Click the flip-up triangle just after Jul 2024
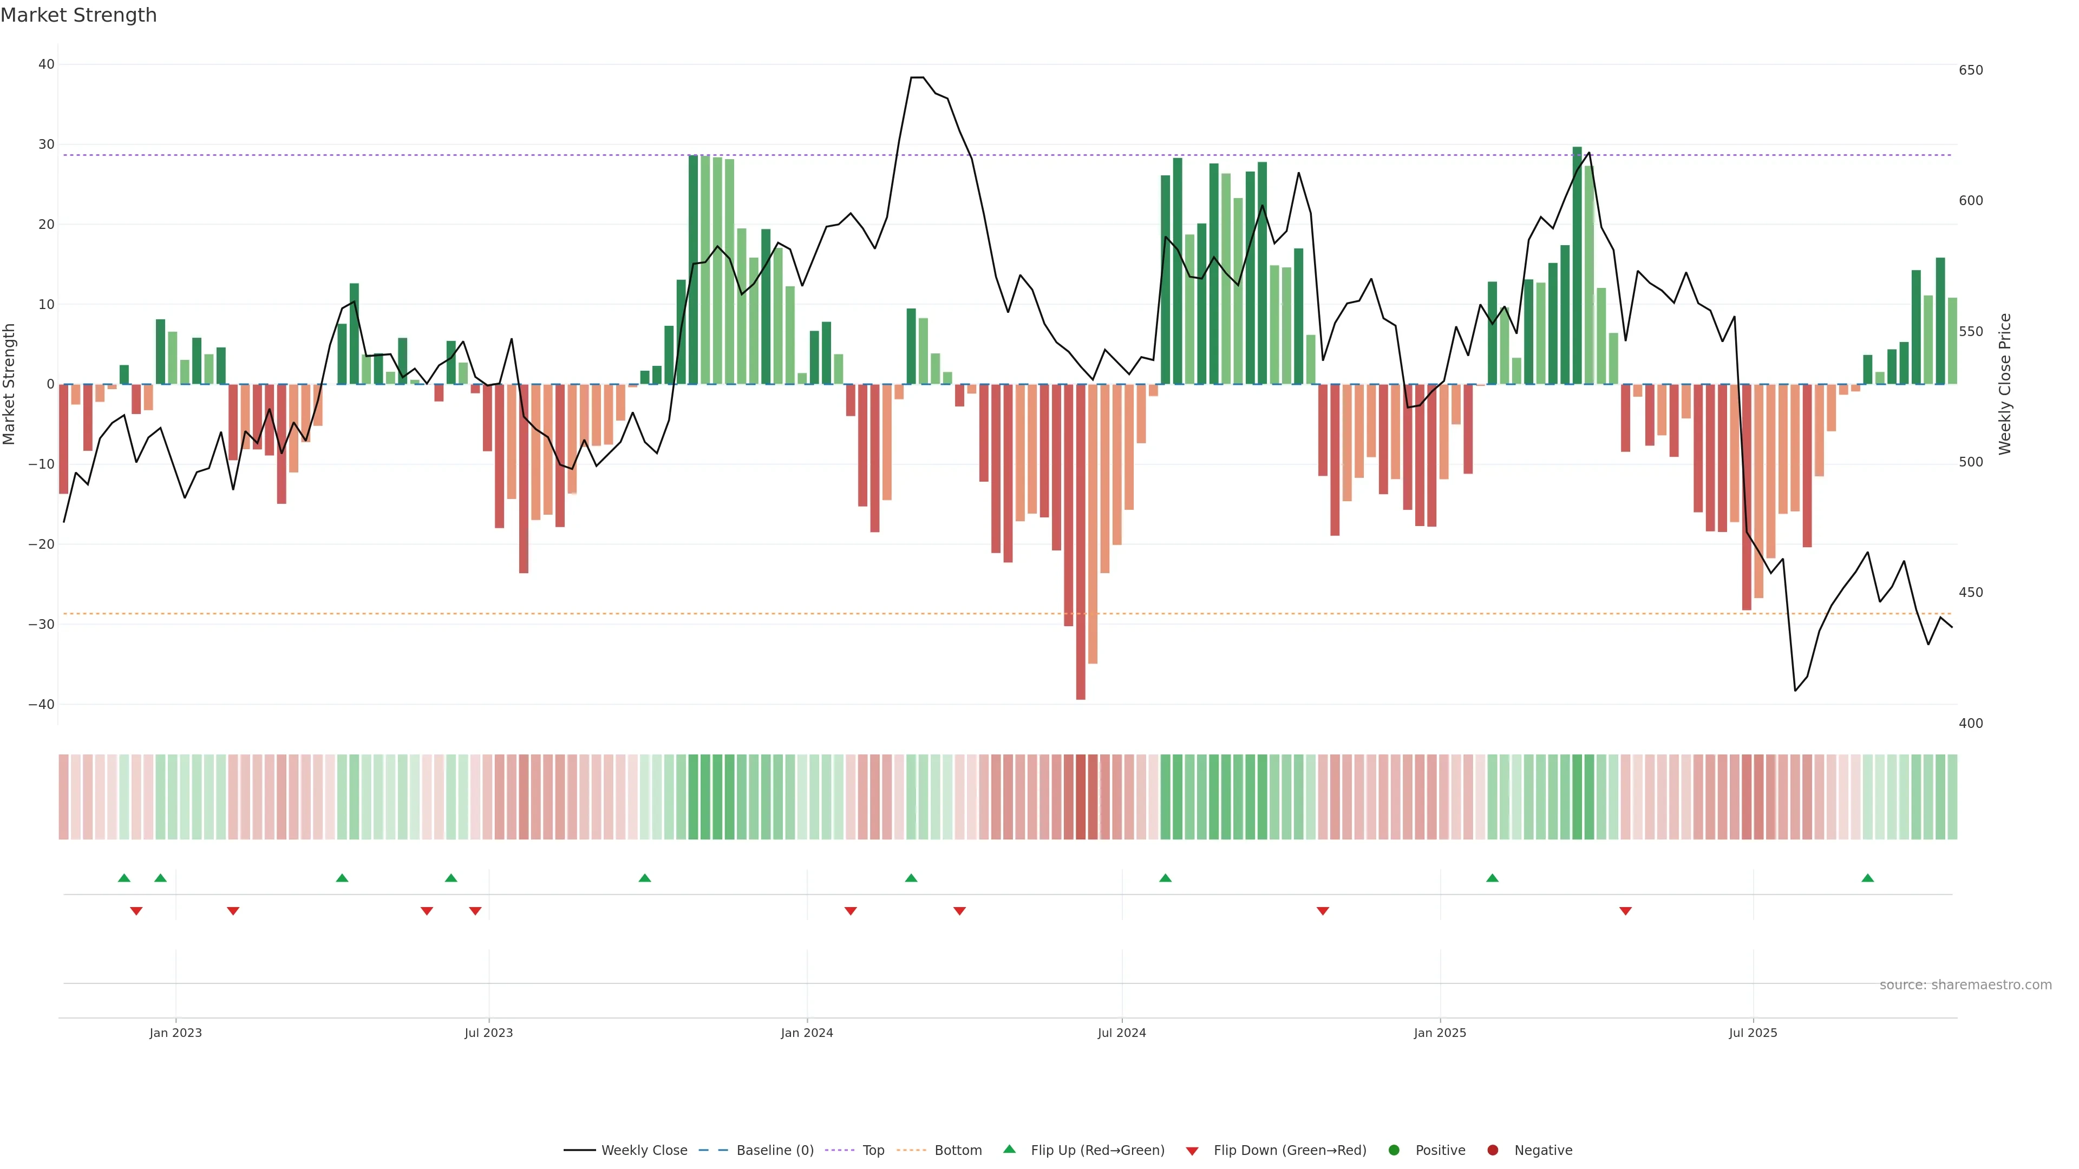 click(1166, 878)
